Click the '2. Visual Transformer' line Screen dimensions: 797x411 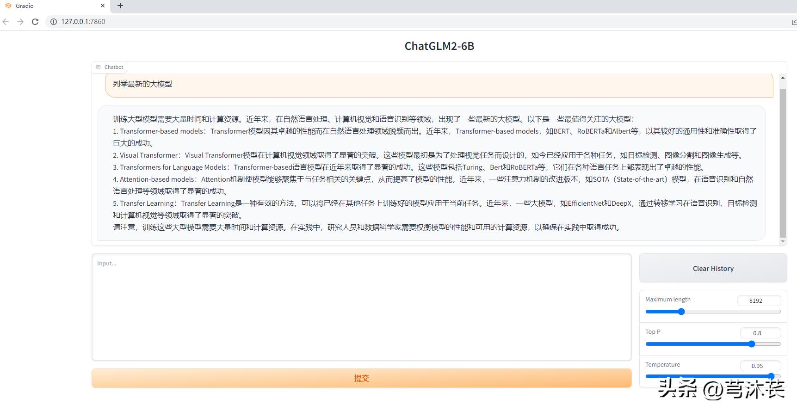428,155
